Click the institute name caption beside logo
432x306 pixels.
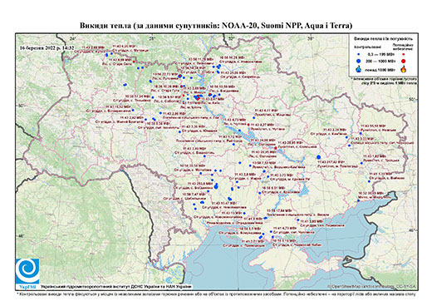pos(116,286)
